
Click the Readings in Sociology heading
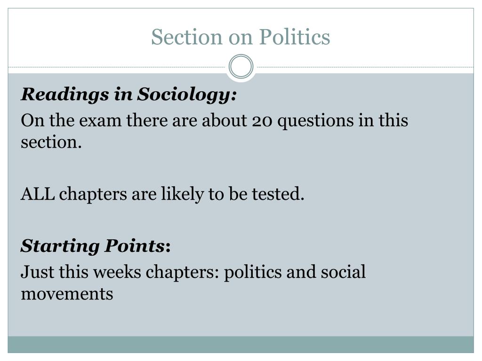129,94
